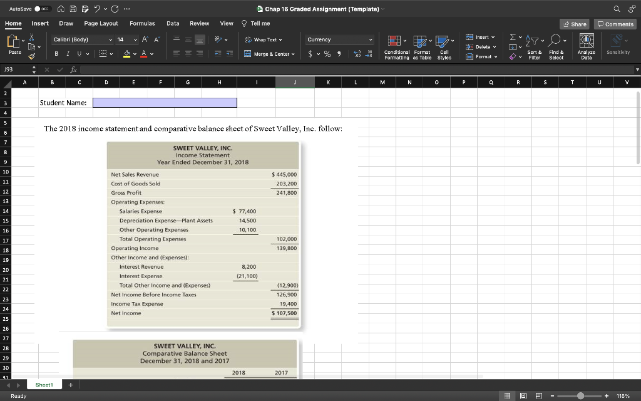Viewport: 641px width, 401px height.
Task: Open the Formulas ribbon tab
Action: [x=142, y=23]
